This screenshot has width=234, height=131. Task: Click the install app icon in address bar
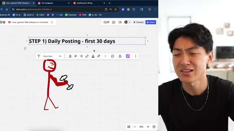106,9
